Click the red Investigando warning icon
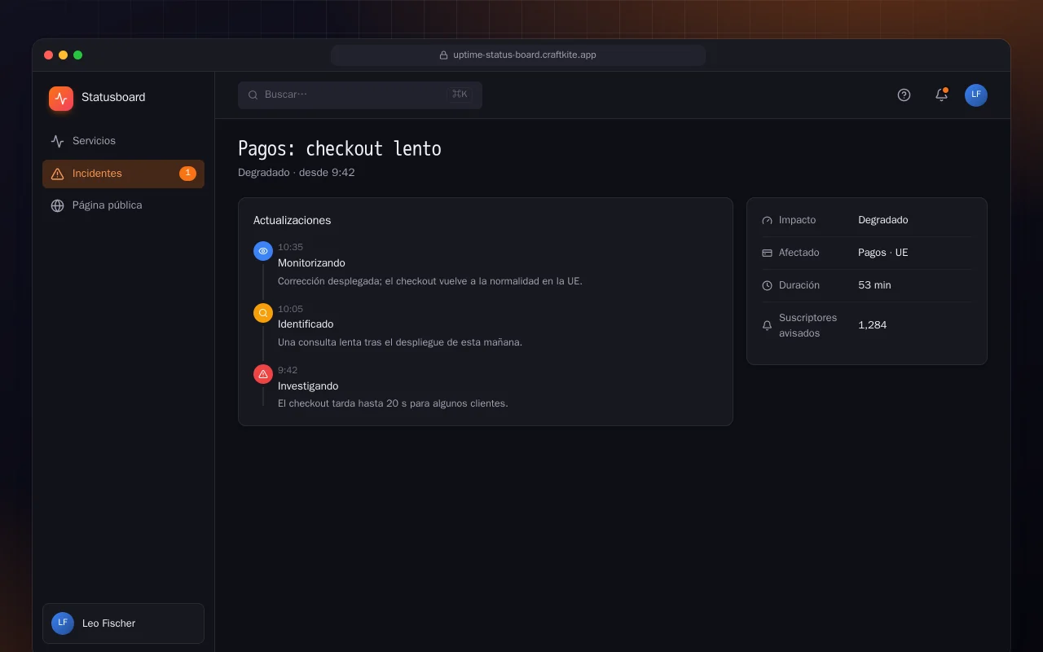The width and height of the screenshot is (1043, 652). pos(263,373)
